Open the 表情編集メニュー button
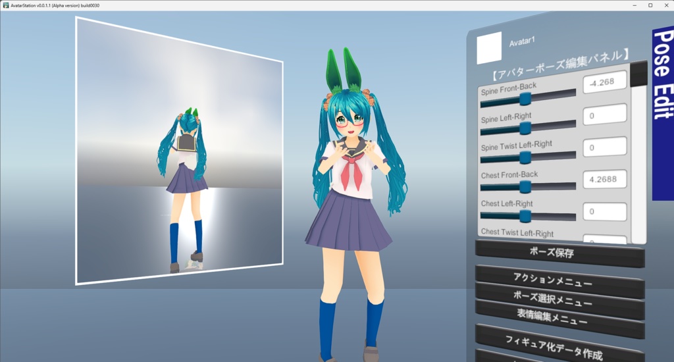The image size is (674, 362). [560, 318]
